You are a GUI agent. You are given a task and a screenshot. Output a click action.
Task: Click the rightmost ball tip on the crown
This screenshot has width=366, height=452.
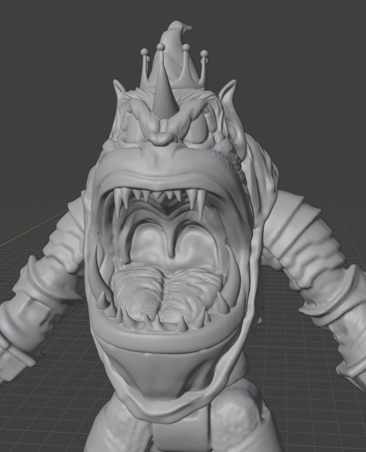[204, 54]
